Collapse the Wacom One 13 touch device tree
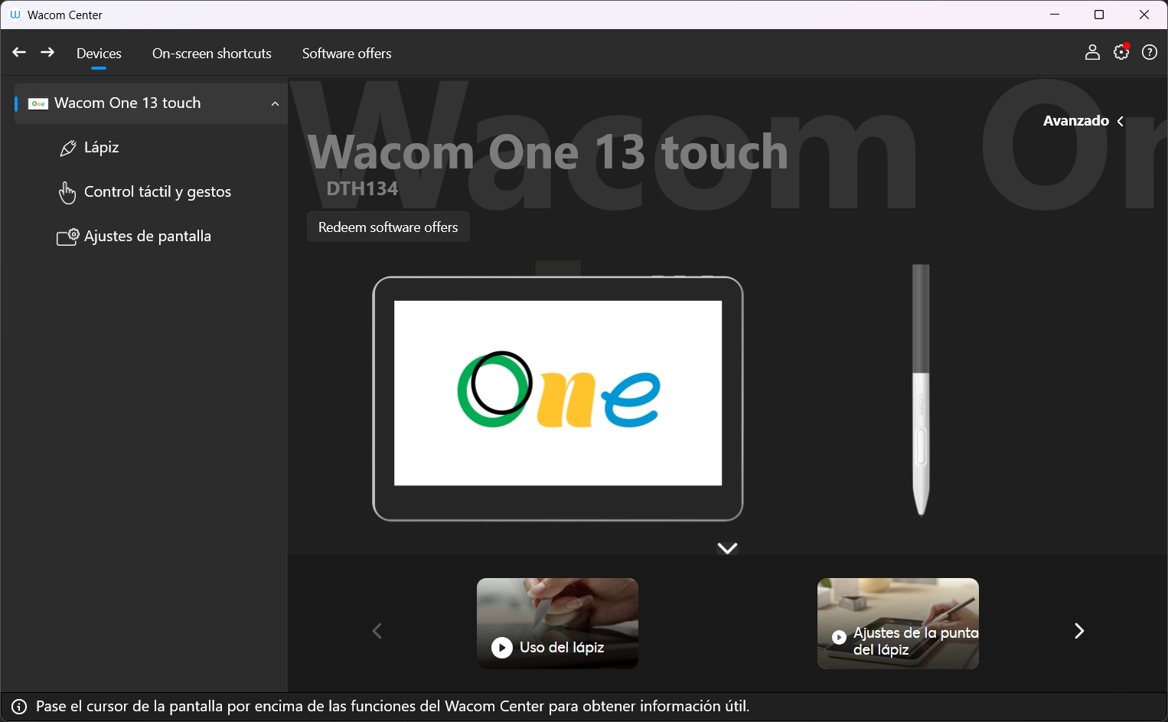 click(x=275, y=104)
